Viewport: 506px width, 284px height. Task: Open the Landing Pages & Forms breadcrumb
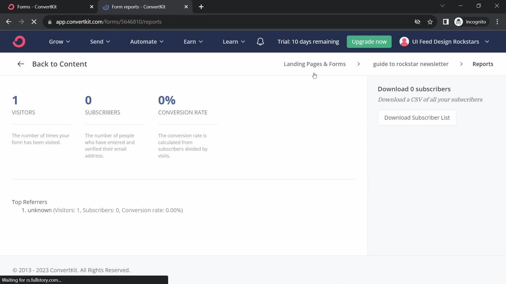(x=315, y=64)
